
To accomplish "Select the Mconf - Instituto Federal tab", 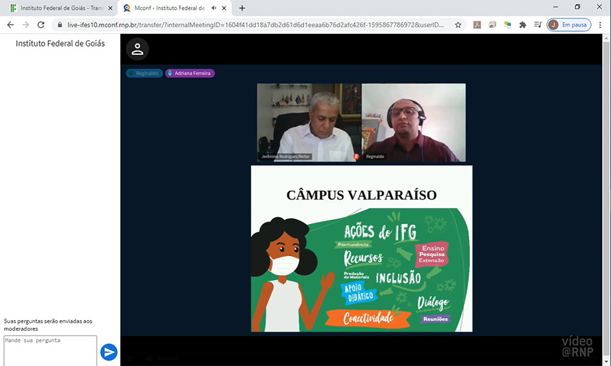I will tap(168, 8).
